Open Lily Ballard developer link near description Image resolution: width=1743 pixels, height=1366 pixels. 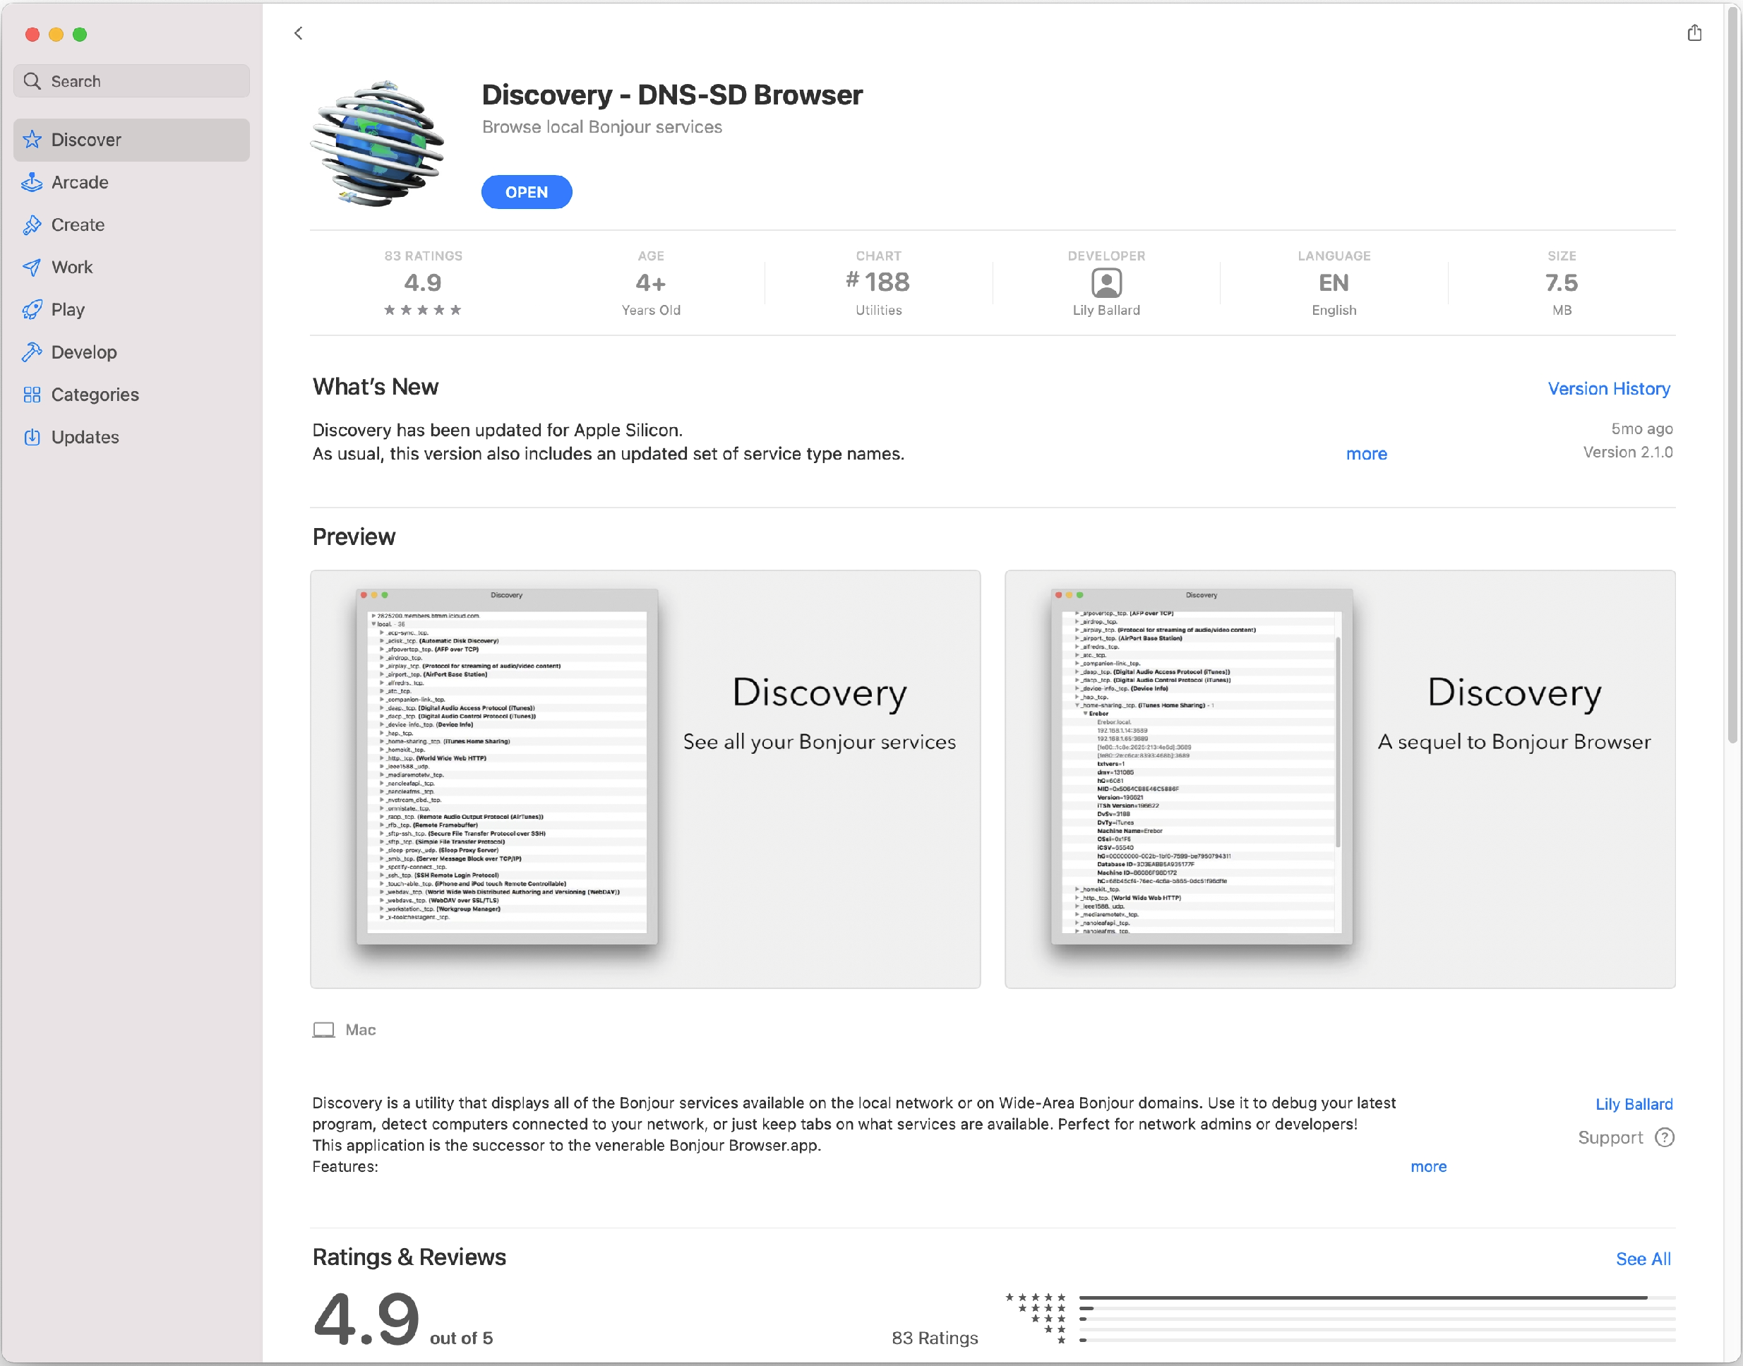pos(1634,1103)
